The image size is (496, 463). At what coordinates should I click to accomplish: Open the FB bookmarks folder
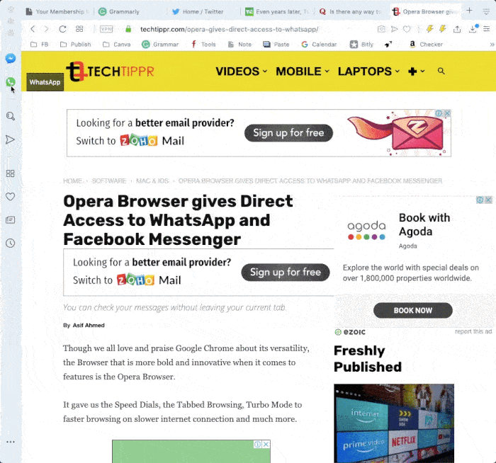[39, 45]
